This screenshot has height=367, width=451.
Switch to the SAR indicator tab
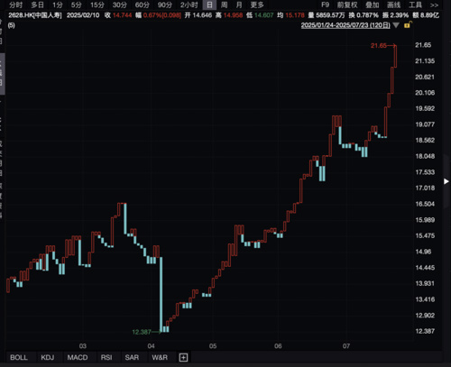pos(132,357)
